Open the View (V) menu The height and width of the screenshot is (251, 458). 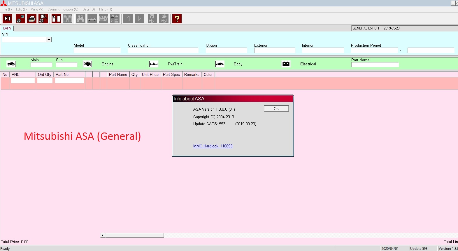click(37, 9)
